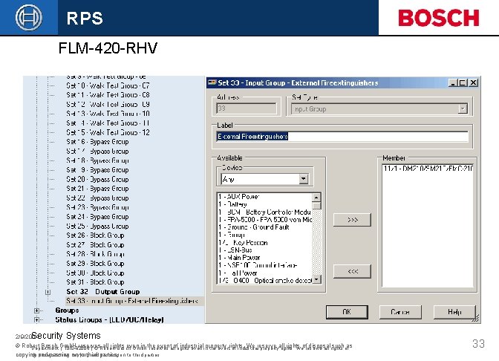Select Set 28 - Block Group

(95, 254)
